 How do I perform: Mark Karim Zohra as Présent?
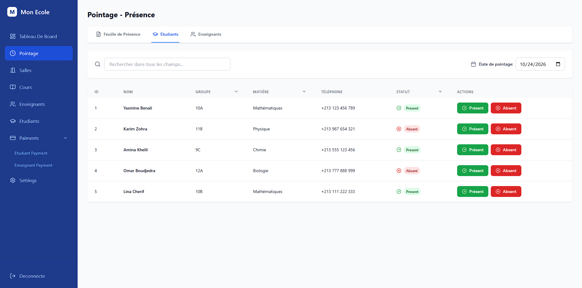click(473, 129)
